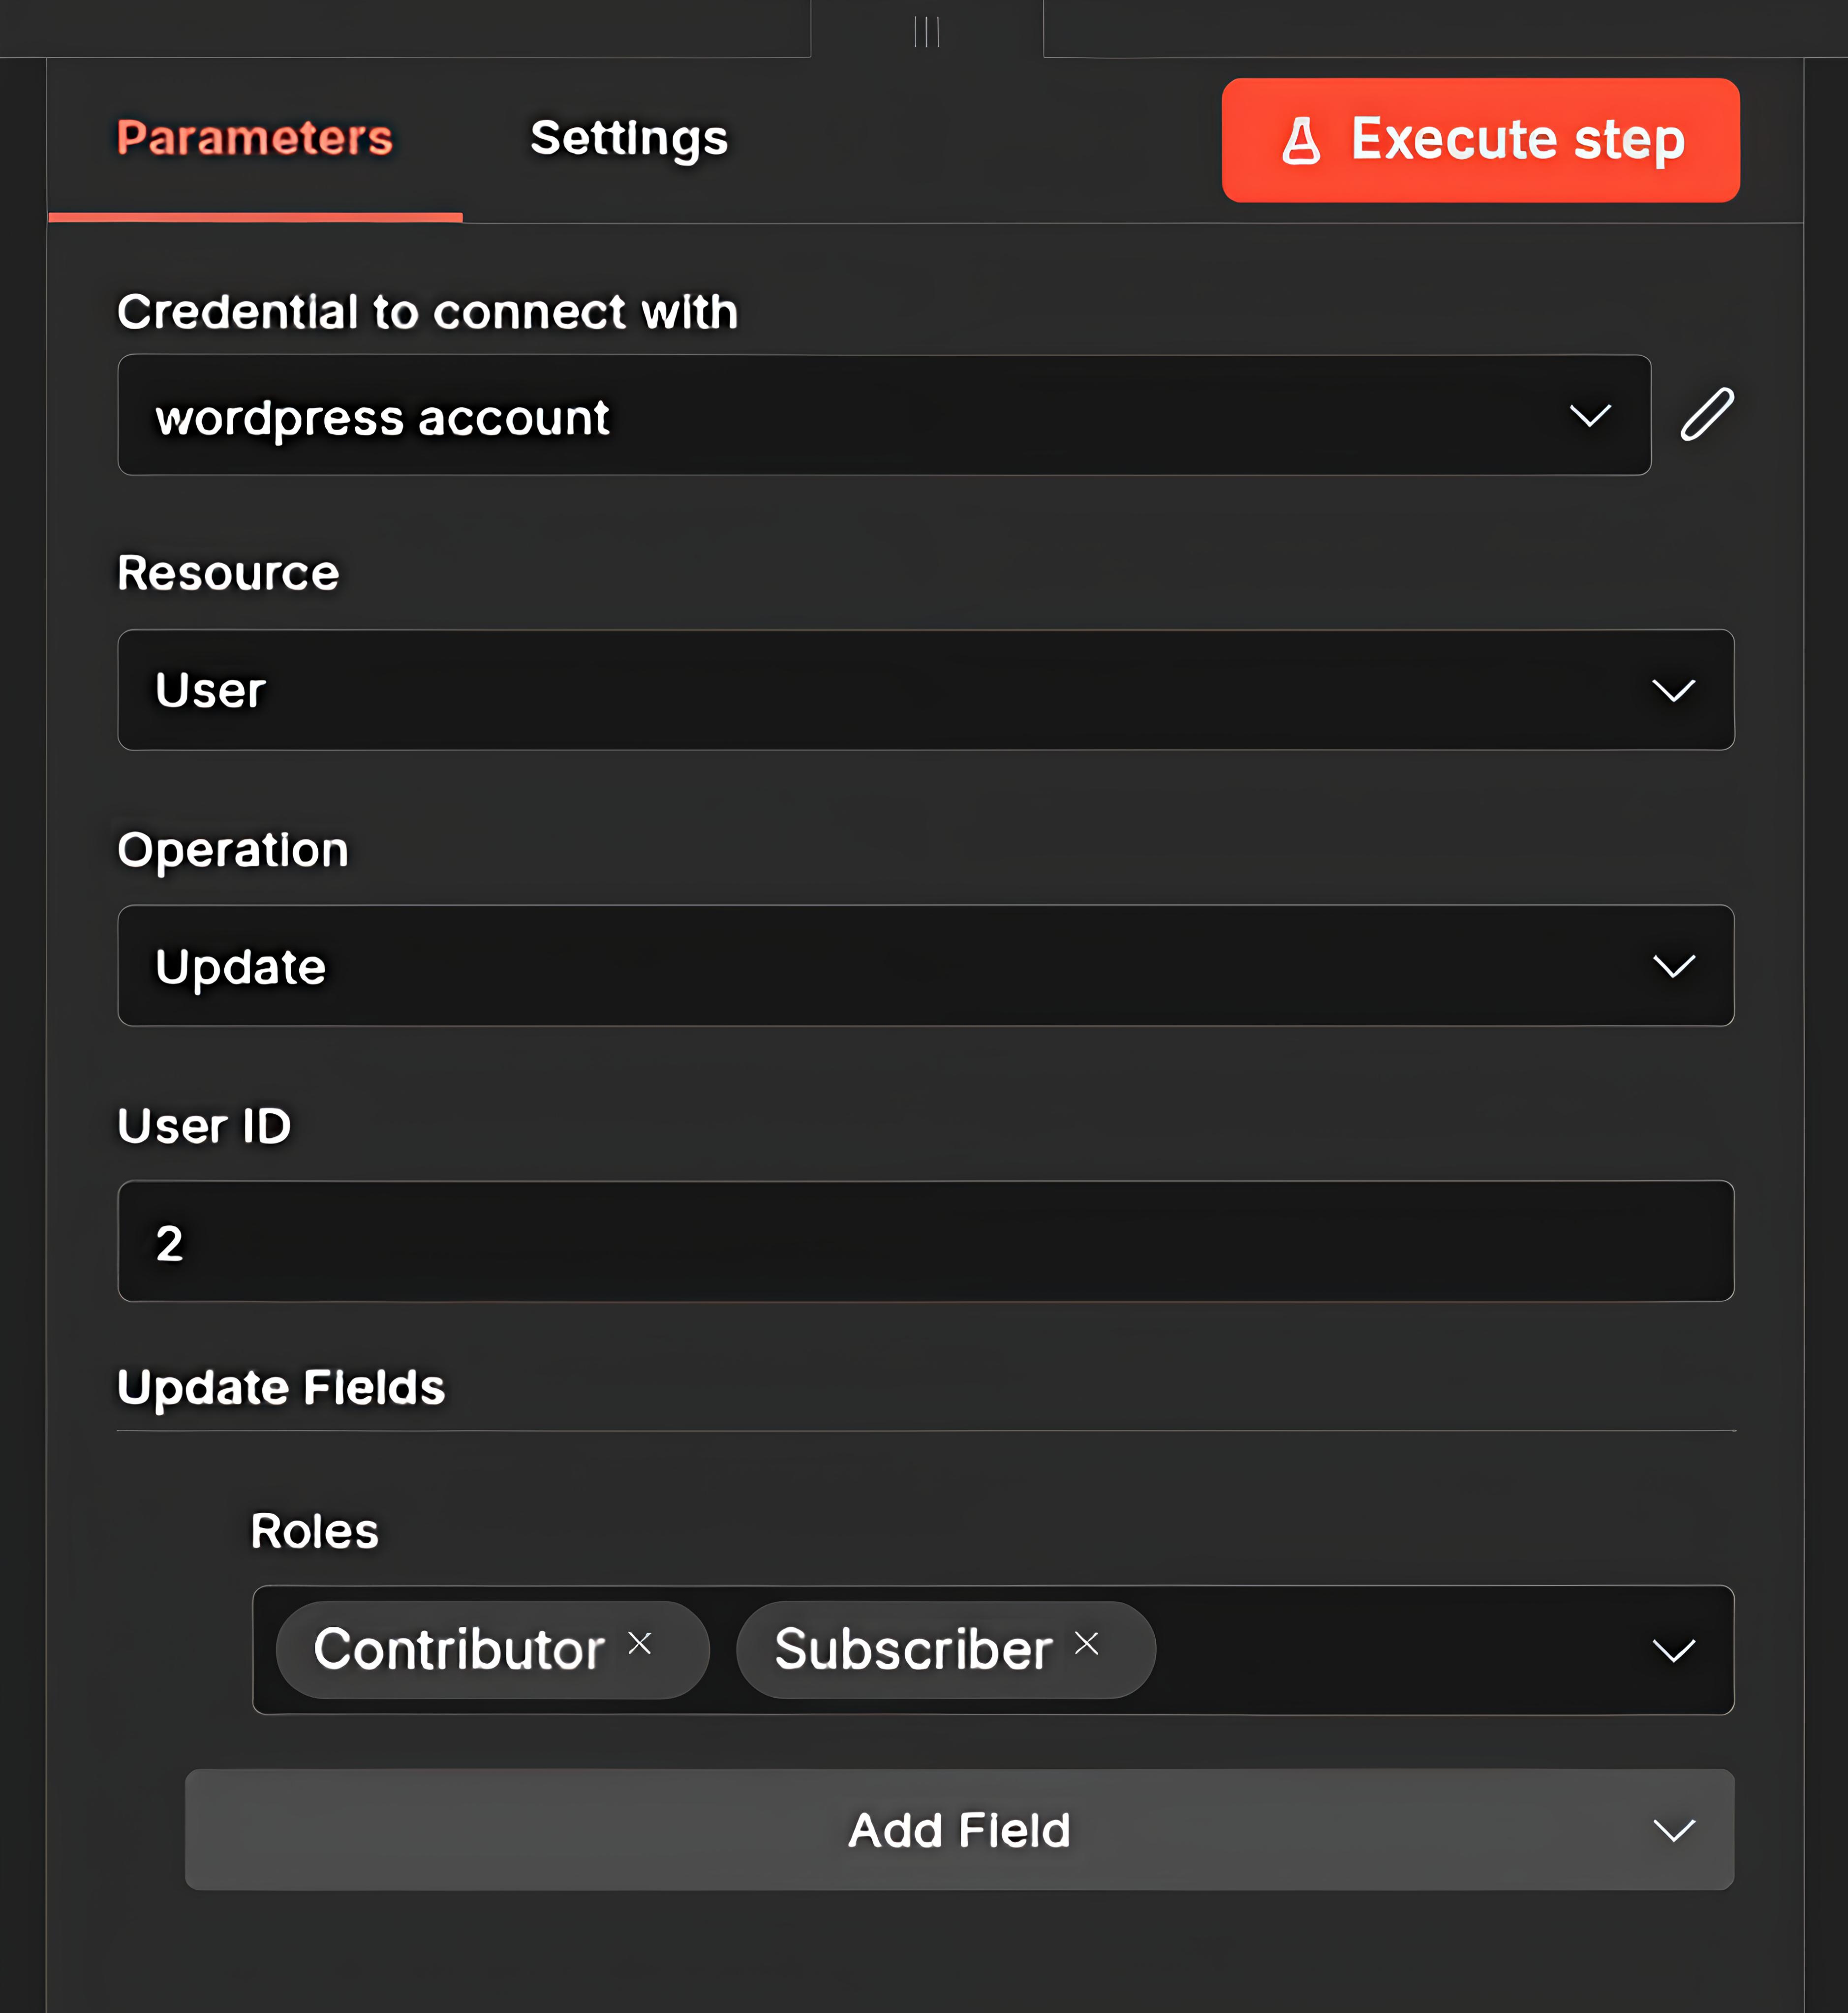
Task: Open the Resource dropdown set to User
Action: (x=926, y=690)
